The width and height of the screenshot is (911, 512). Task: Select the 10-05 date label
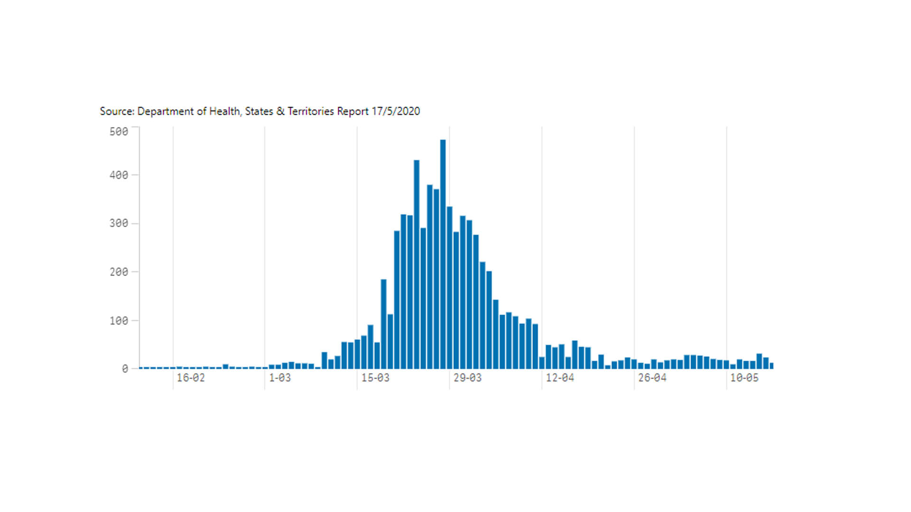pos(744,378)
